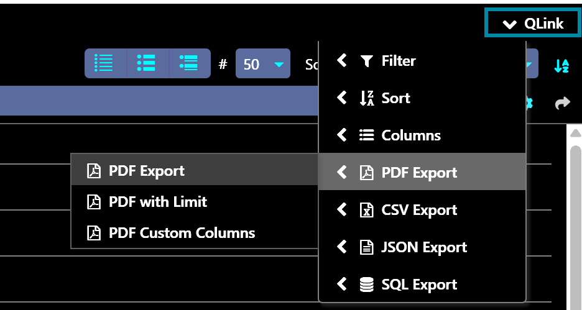Select PDF with Limit option

(157, 202)
